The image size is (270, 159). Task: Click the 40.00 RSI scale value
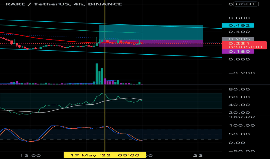coord(239,105)
